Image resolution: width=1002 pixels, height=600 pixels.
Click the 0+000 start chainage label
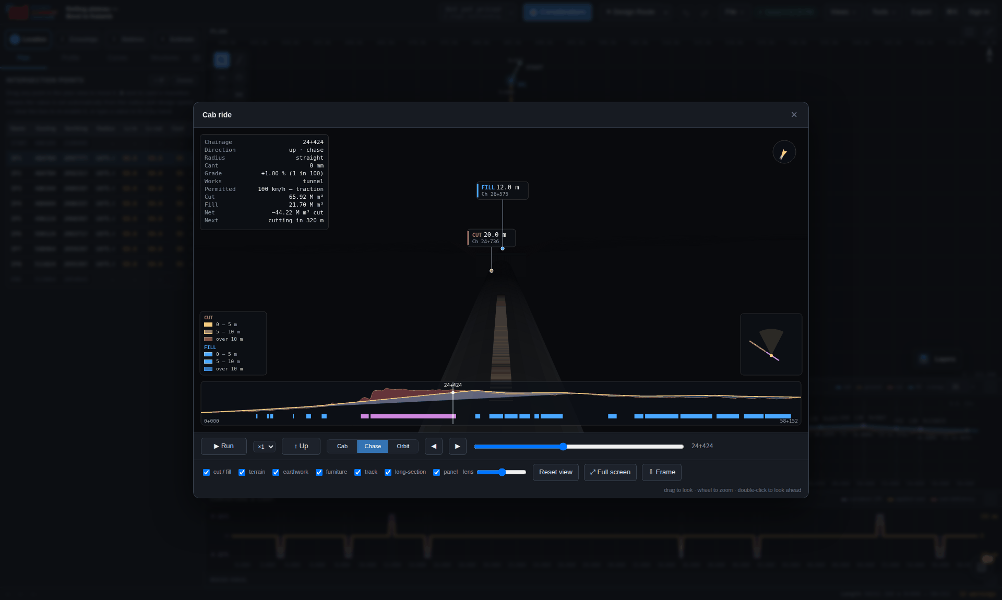[211, 421]
